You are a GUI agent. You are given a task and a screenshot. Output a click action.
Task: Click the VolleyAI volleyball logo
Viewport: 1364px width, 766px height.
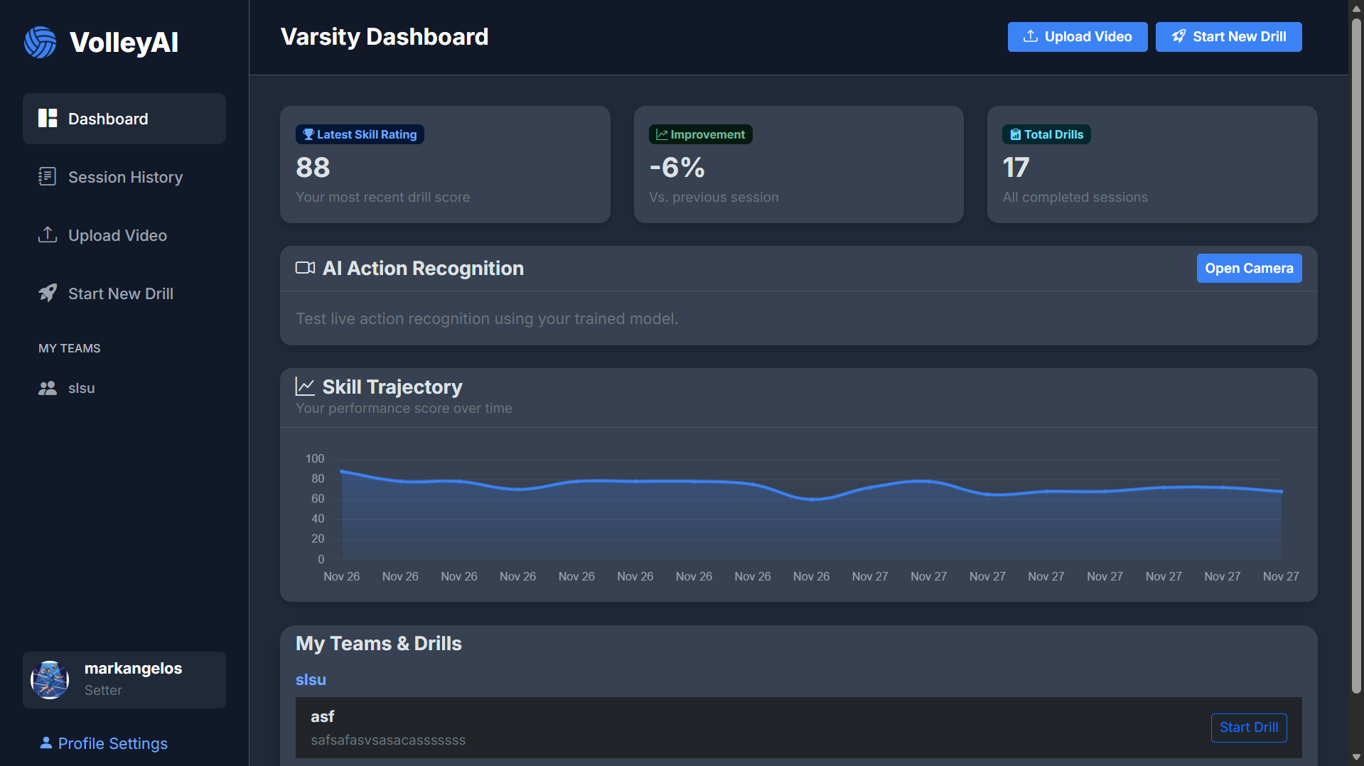[x=41, y=42]
